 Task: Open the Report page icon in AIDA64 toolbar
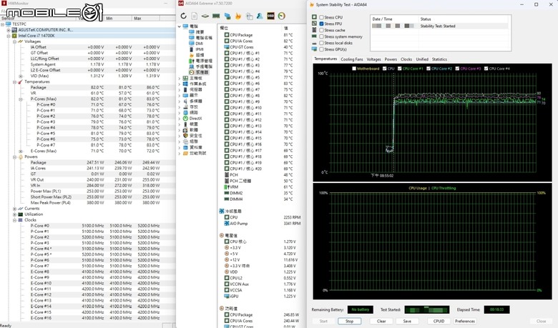click(x=195, y=16)
